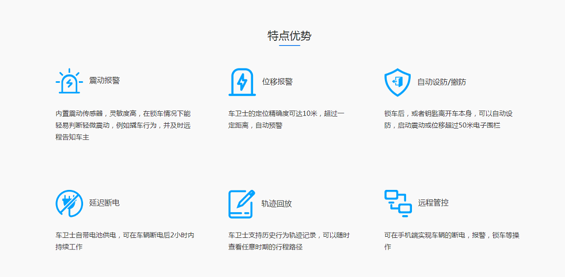This screenshot has height=277, width=565.
Task: Click the description starting with 内置震动传感器
Action: pos(123,125)
